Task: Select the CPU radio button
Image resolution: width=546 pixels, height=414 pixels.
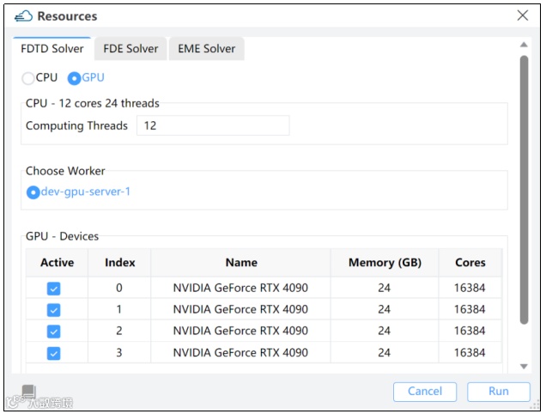Action: pos(29,78)
